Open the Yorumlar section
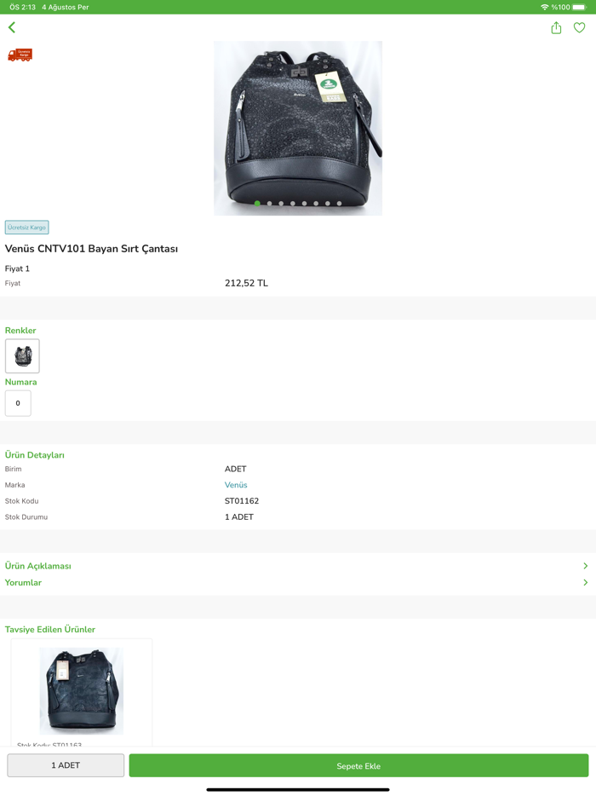596x796 pixels. [x=298, y=582]
